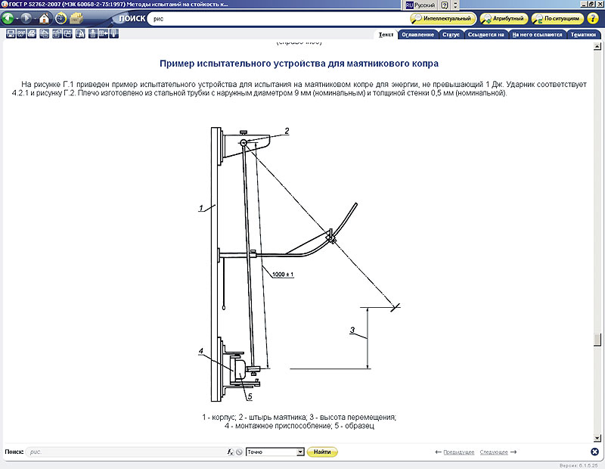605x469 pixels.
Task: Click the Forward navigation arrow
Action: [26, 18]
